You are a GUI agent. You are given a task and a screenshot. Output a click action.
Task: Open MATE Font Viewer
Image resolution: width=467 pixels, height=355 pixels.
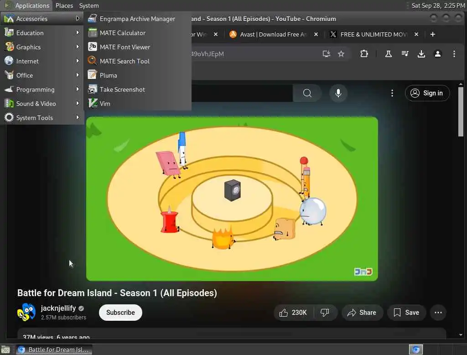tap(137, 47)
